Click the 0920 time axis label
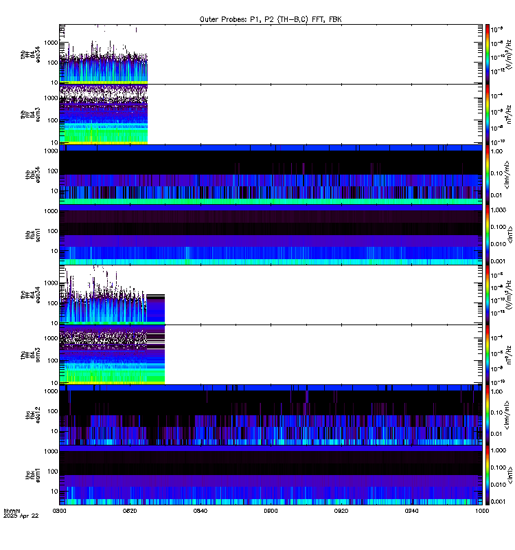This screenshot has height=550, width=515. click(x=341, y=511)
